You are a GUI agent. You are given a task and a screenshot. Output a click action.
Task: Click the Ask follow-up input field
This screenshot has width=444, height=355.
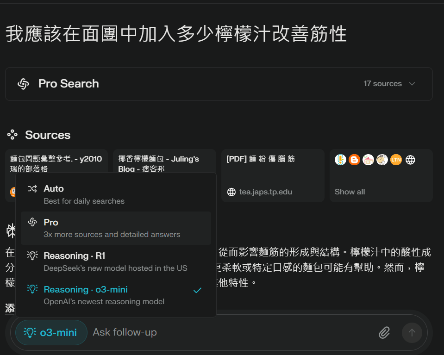(x=232, y=332)
